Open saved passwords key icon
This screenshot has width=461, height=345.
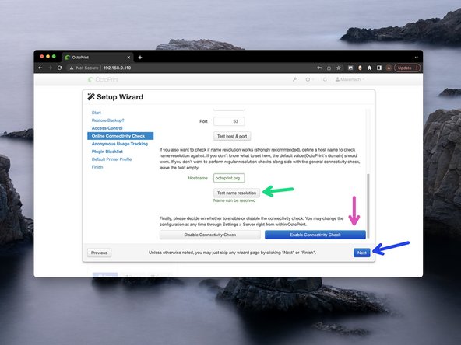click(319, 68)
